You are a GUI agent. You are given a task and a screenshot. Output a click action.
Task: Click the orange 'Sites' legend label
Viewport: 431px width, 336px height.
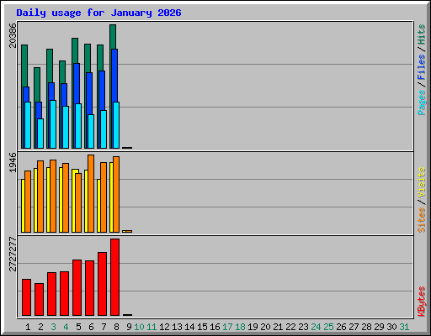(x=421, y=220)
